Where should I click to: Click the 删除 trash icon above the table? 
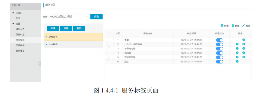tap(233, 26)
